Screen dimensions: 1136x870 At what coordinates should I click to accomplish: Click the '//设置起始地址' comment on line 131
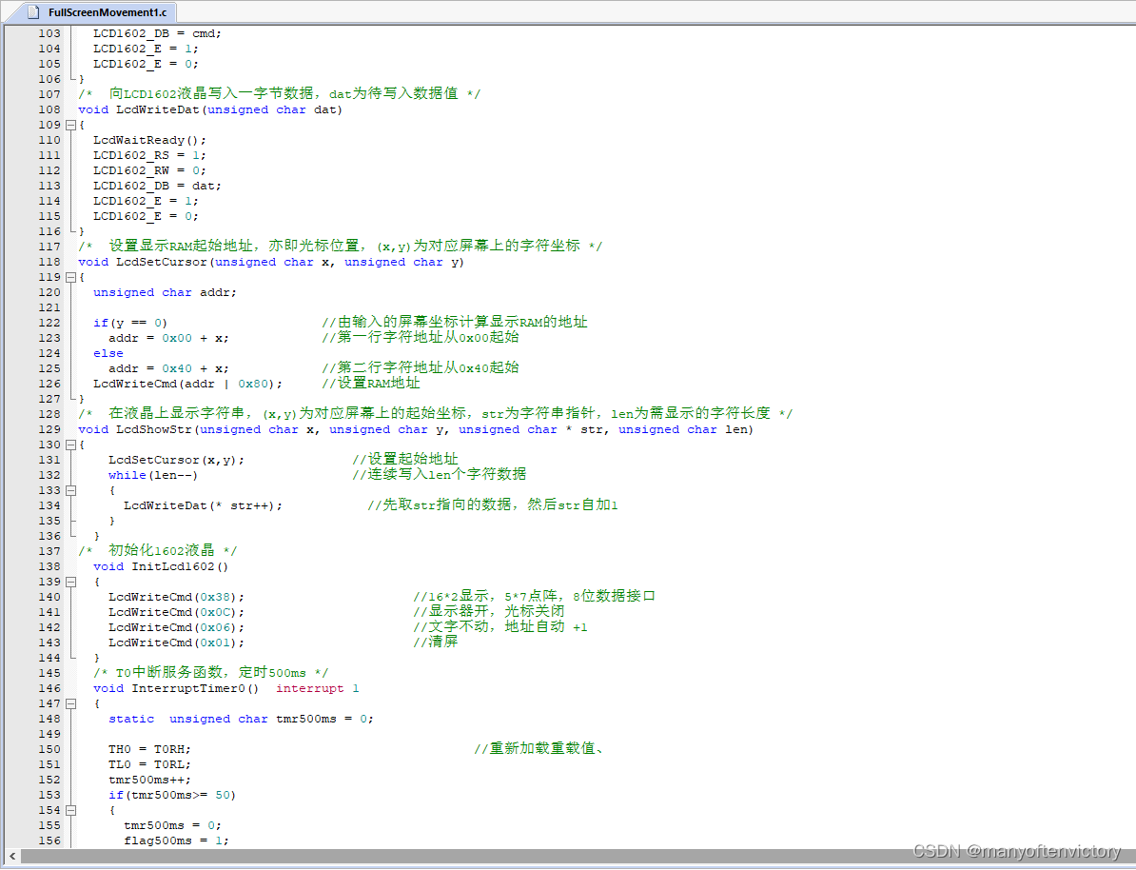[405, 459]
